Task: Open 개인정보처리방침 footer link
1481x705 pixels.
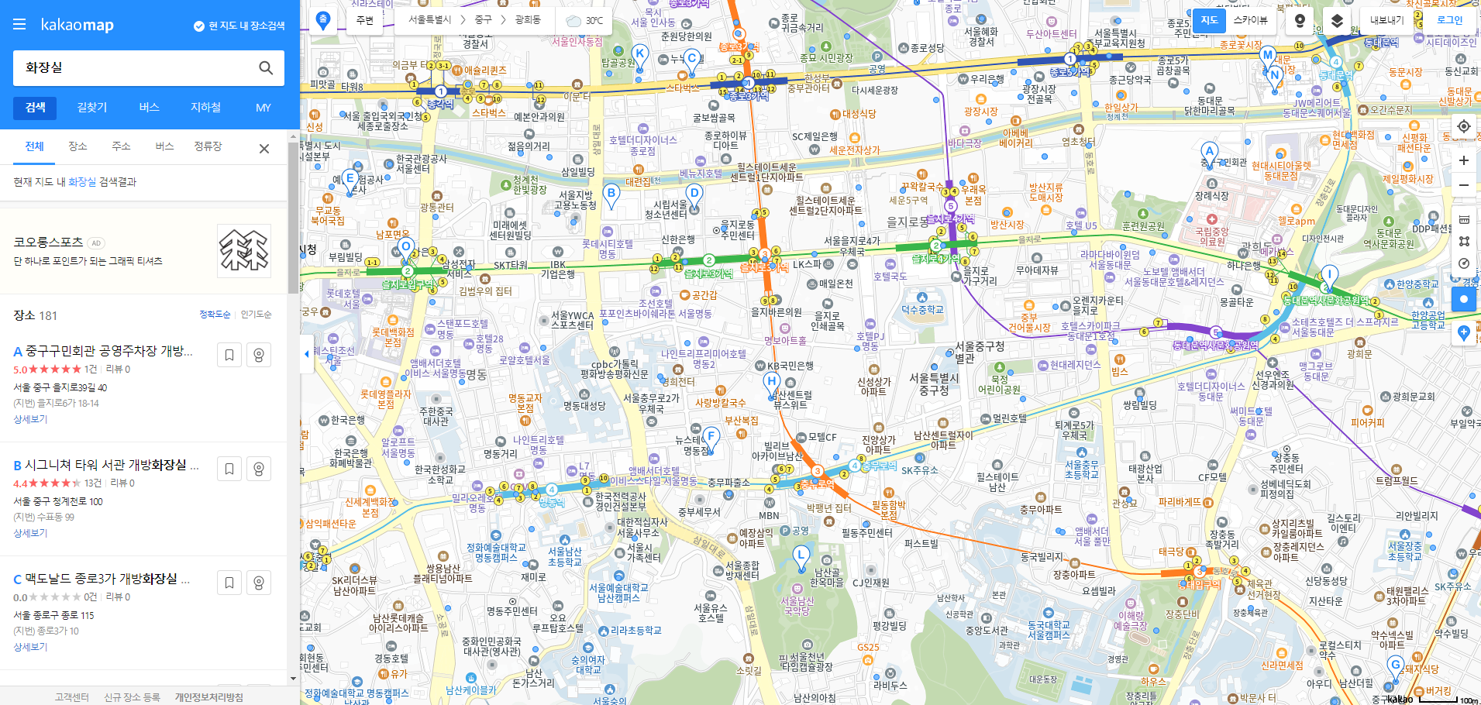Action: pos(209,697)
